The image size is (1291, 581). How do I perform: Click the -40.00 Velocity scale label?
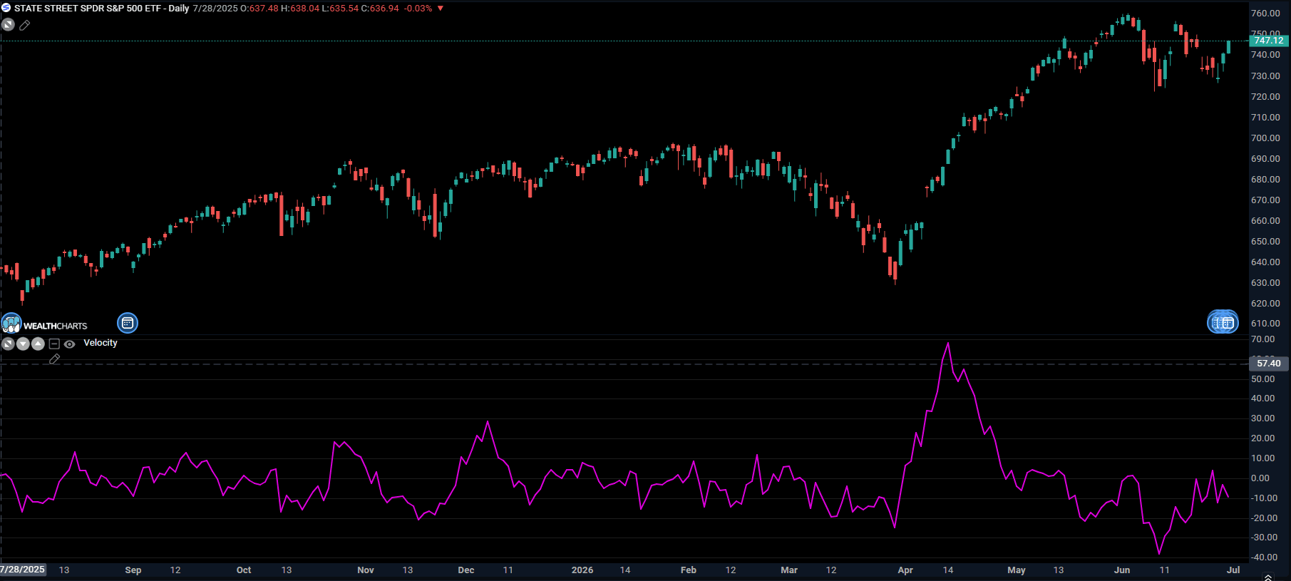click(1263, 557)
